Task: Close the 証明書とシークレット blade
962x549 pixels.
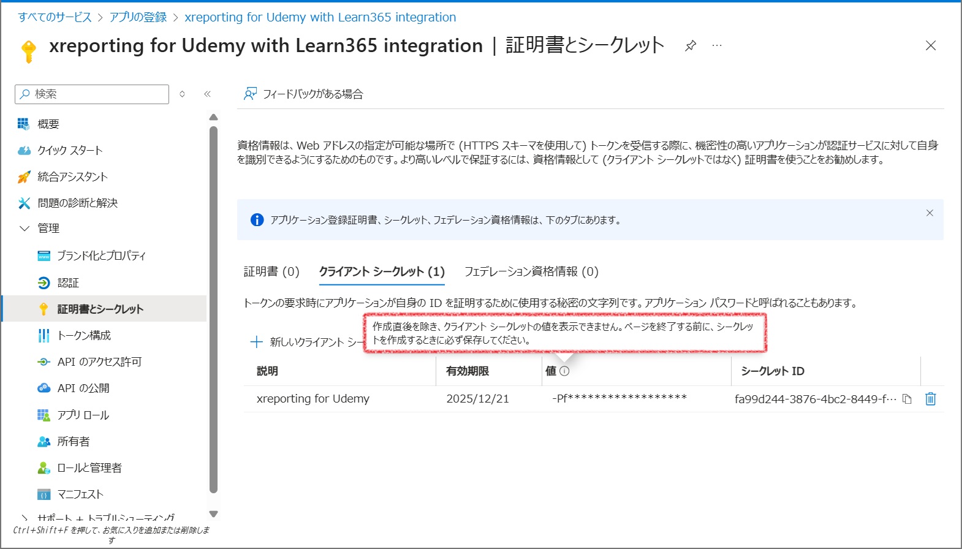Action: pyautogui.click(x=931, y=45)
